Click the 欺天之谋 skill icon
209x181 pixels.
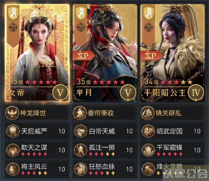coord(13,150)
